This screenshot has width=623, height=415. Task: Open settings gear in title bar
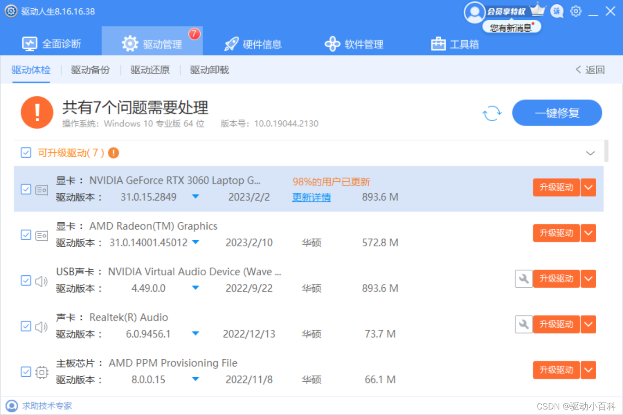(x=576, y=11)
